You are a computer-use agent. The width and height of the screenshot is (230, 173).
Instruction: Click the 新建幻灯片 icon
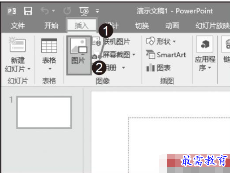pos(17,45)
